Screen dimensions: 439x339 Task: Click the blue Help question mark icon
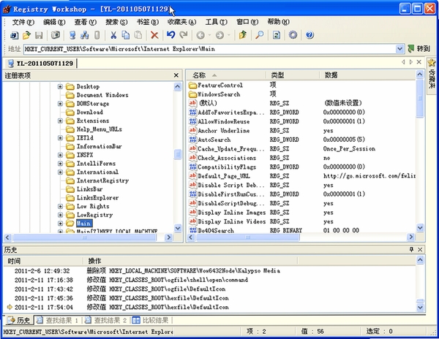309,35
